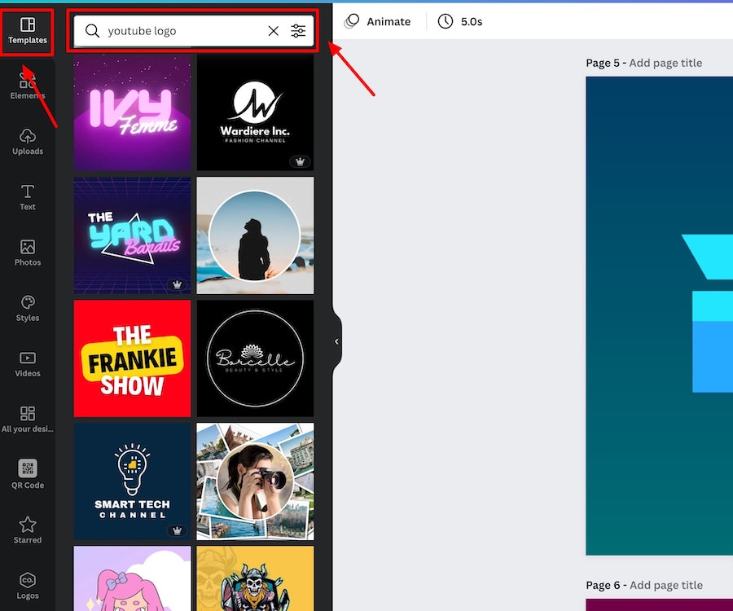
Task: Select the Text tool in sidebar
Action: 28,196
